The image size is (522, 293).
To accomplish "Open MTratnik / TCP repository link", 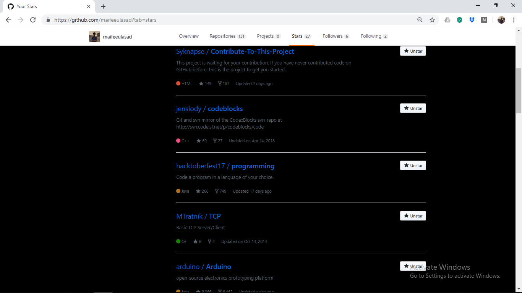I will (x=198, y=216).
